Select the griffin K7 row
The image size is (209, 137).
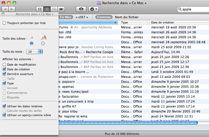point(134,106)
